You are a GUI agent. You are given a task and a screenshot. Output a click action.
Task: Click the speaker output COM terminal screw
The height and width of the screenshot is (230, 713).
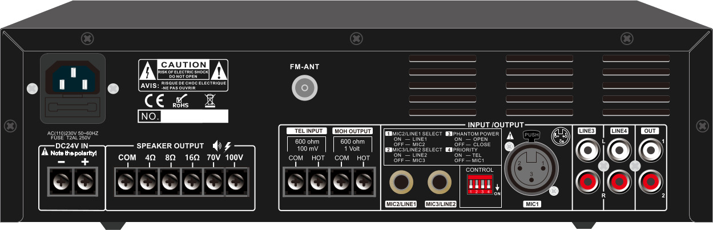(127, 183)
